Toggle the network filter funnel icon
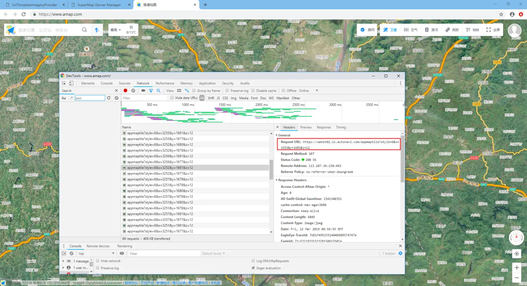Screen dimensions: 527x286 click(151, 90)
